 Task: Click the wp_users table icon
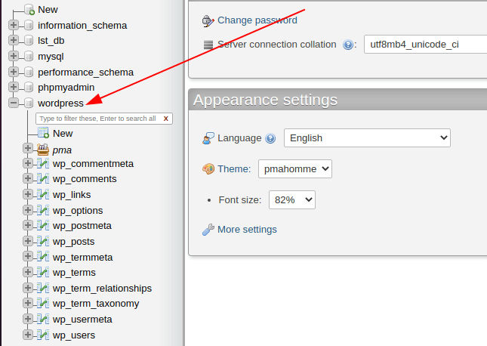pyautogui.click(x=43, y=335)
